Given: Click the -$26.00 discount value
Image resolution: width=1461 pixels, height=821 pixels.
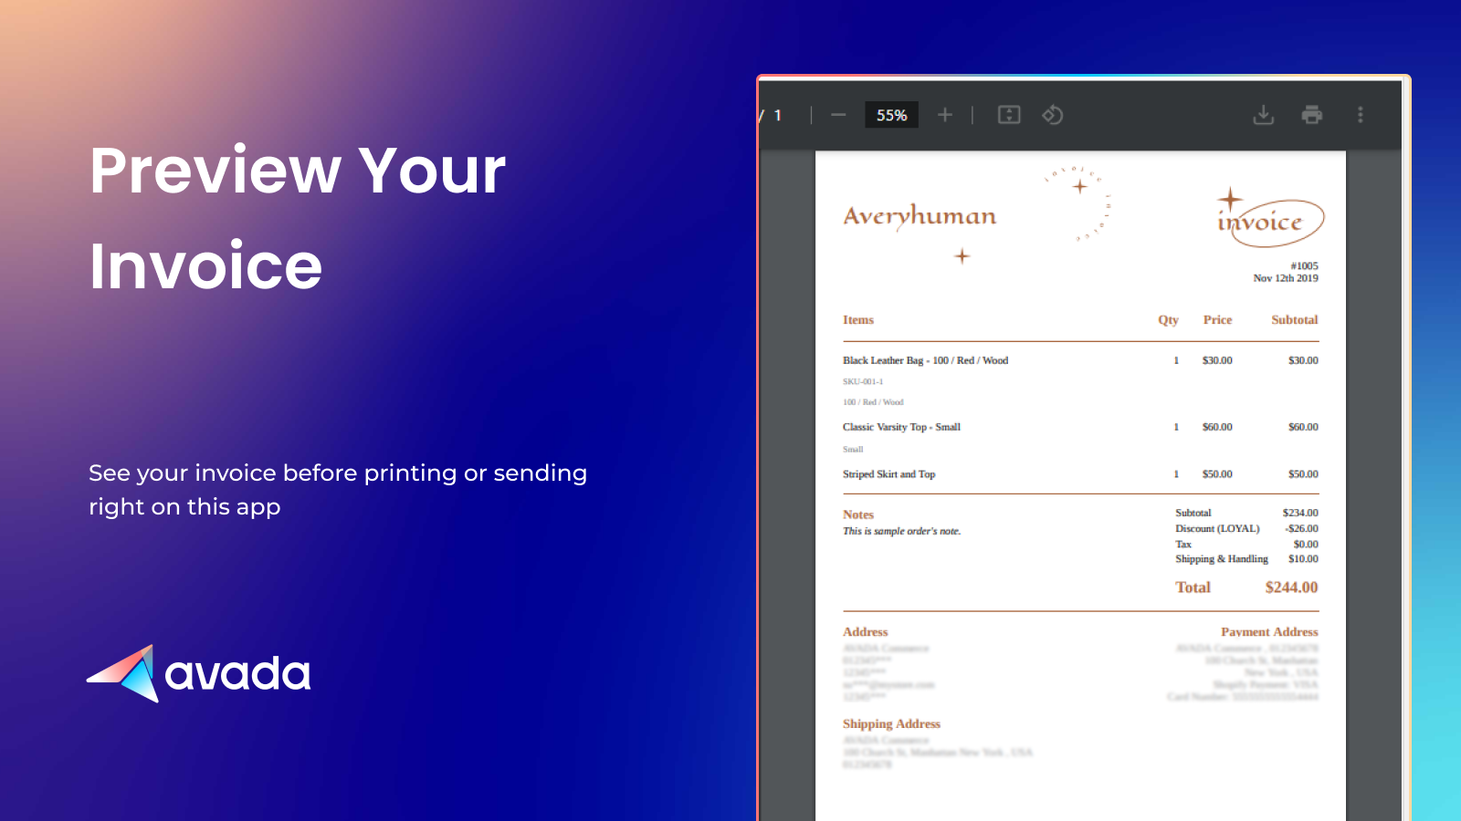Looking at the screenshot, I should 1301,528.
